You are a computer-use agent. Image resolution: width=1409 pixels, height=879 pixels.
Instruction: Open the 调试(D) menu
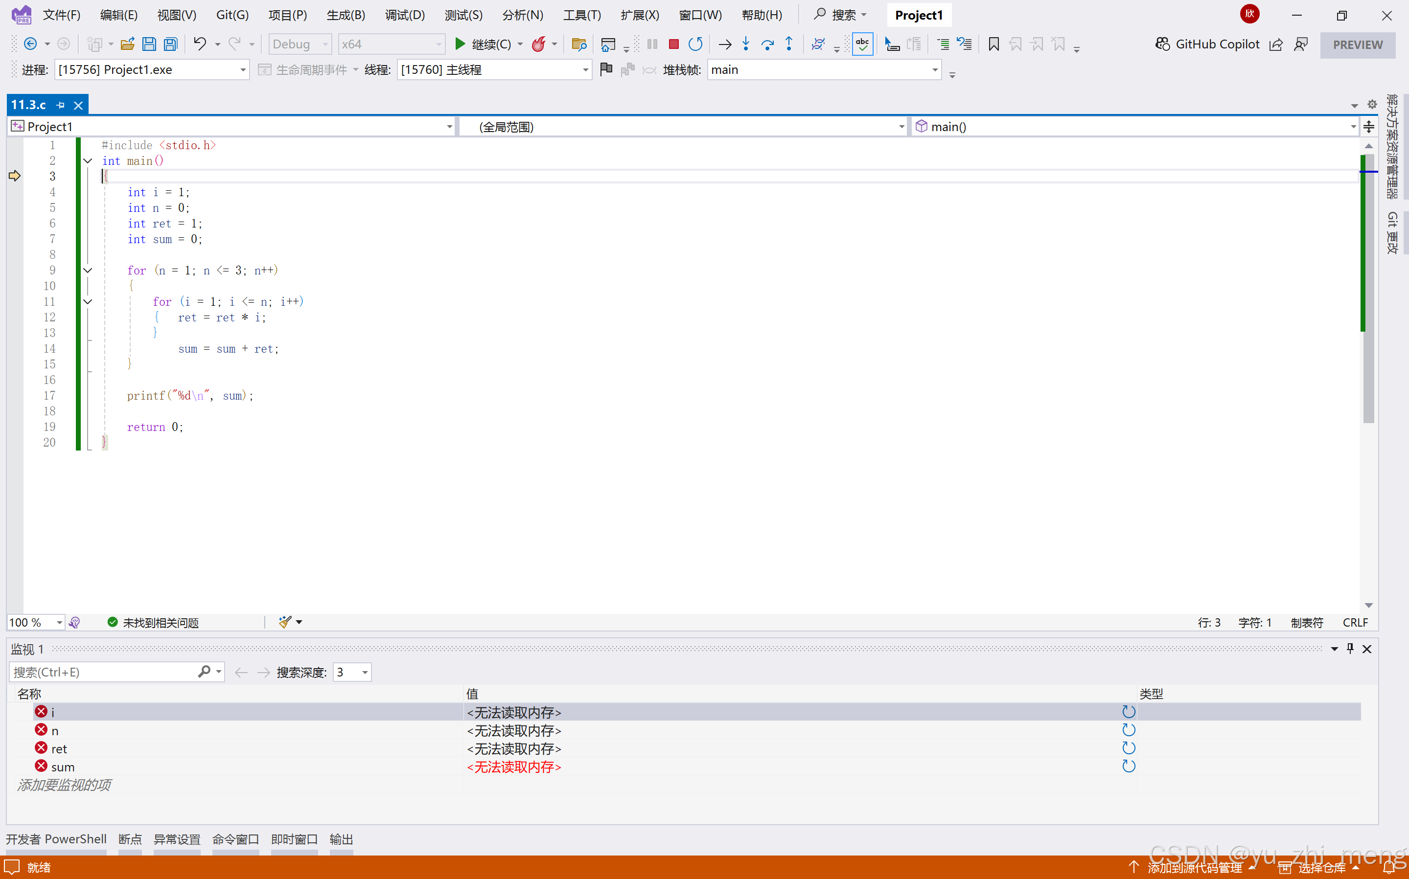(x=405, y=15)
